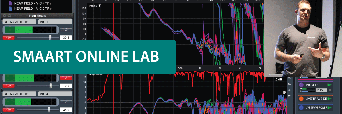Select the MIC 4 TF engine label
The width and height of the screenshot is (342, 114).
point(313,85)
